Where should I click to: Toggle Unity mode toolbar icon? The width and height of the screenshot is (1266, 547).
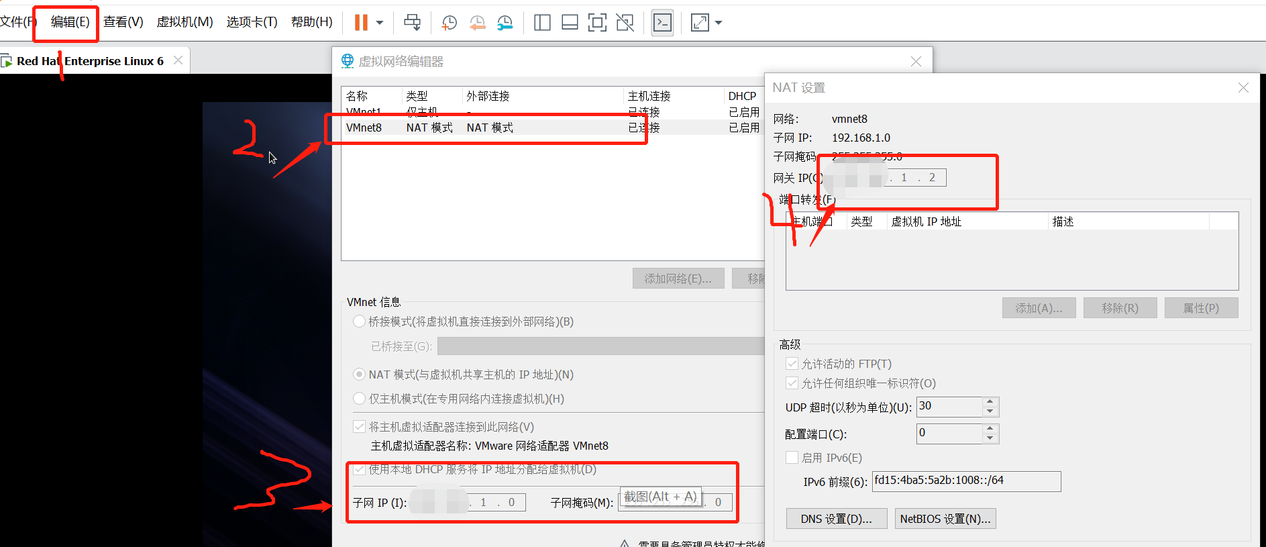[x=625, y=22]
